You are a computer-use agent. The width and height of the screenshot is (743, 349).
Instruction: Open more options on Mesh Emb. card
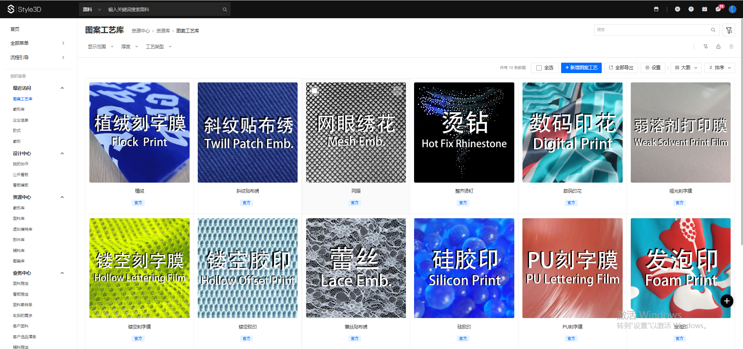pyautogui.click(x=397, y=91)
